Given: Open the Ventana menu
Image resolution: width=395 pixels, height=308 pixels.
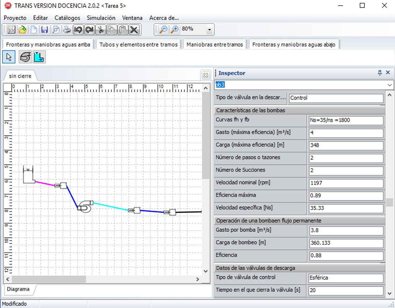Looking at the screenshot, I should (x=132, y=18).
